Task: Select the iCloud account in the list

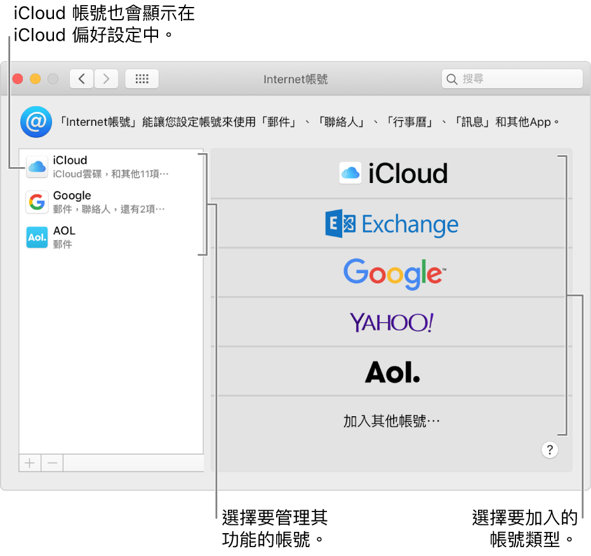Action: coord(111,166)
